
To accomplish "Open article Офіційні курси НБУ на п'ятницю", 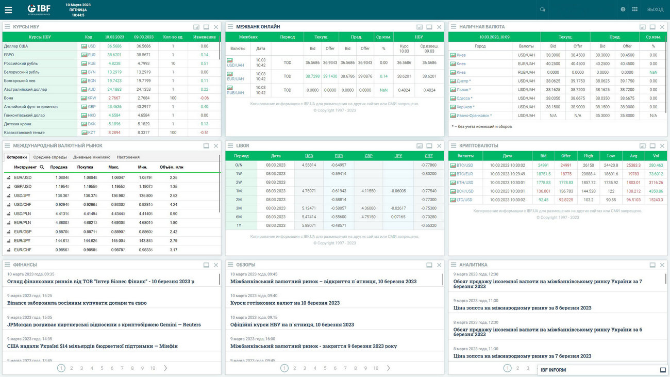I will pyautogui.click(x=292, y=325).
